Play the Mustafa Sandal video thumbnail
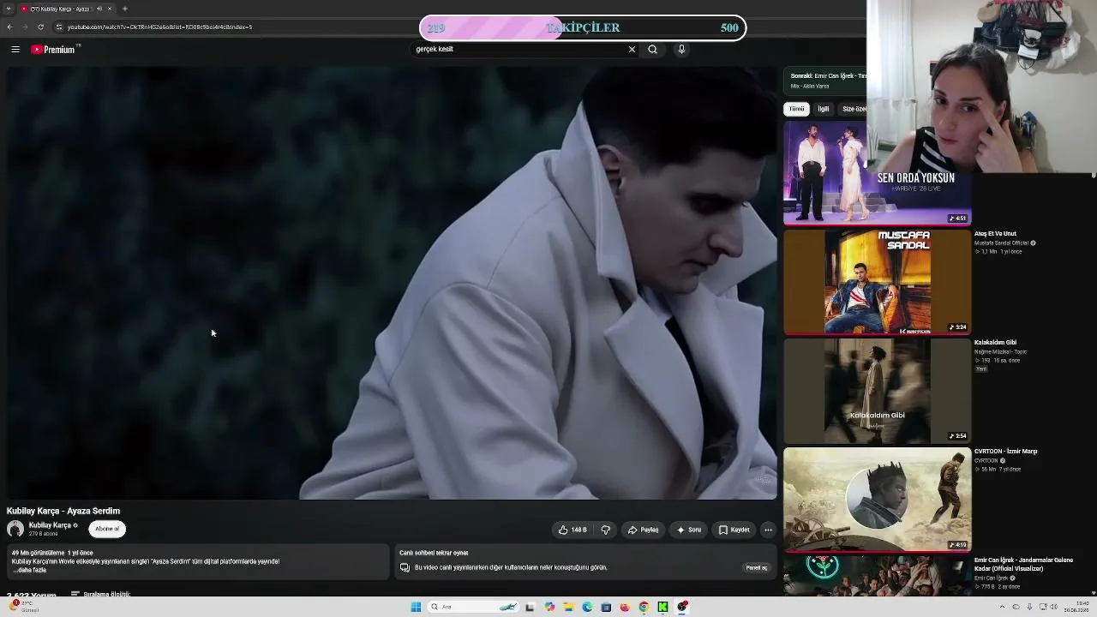The width and height of the screenshot is (1097, 617). [x=877, y=281]
